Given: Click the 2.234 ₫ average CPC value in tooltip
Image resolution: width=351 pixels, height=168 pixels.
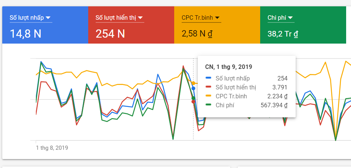Looking at the screenshot, I should point(277,96).
